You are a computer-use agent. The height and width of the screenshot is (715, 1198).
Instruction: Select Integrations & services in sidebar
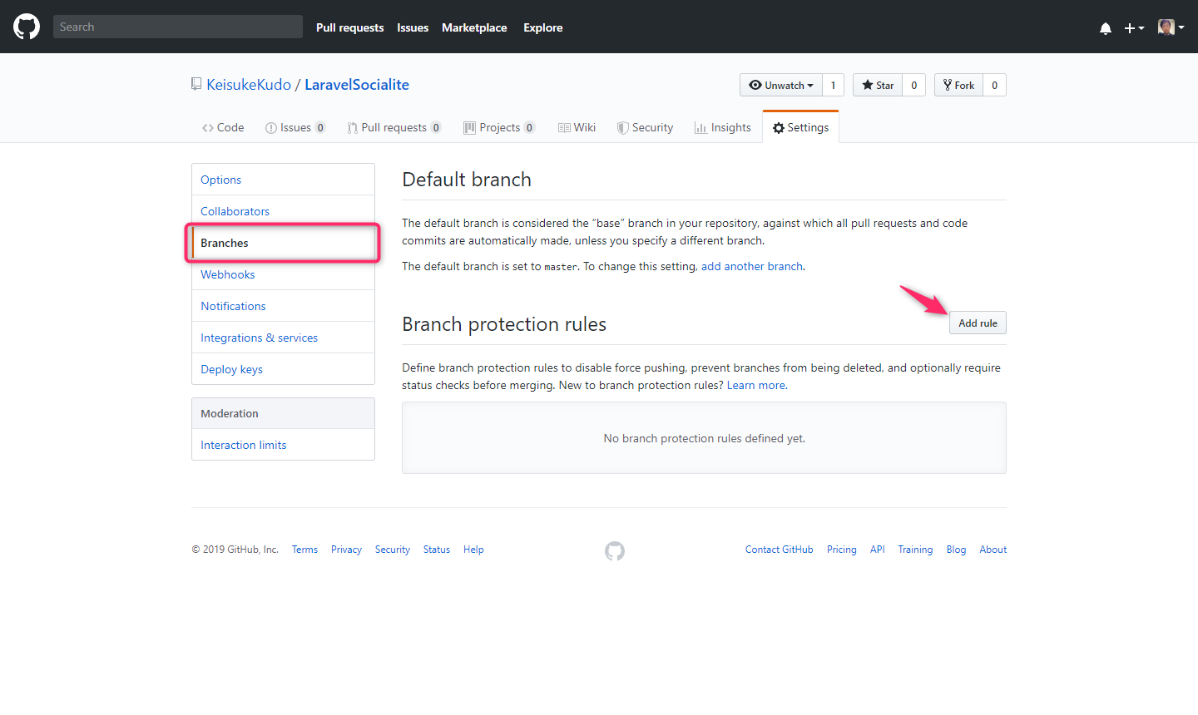pos(283,338)
